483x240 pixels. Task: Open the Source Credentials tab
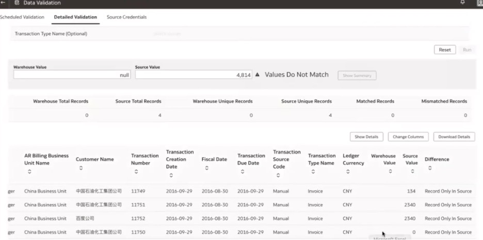[126, 17]
